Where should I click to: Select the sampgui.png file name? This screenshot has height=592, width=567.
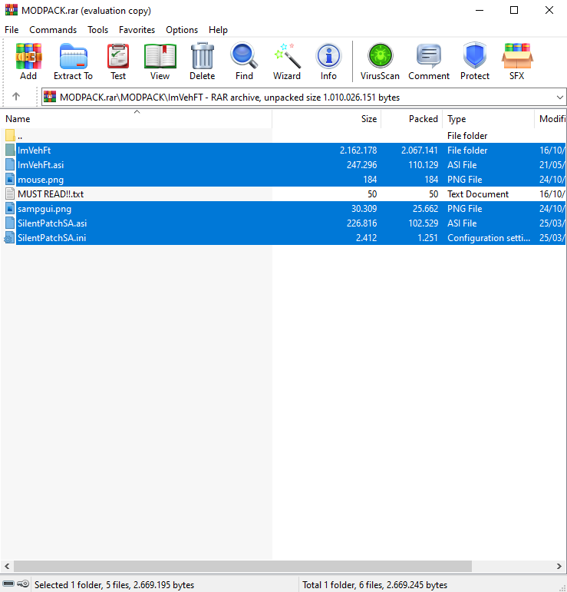[x=45, y=209]
